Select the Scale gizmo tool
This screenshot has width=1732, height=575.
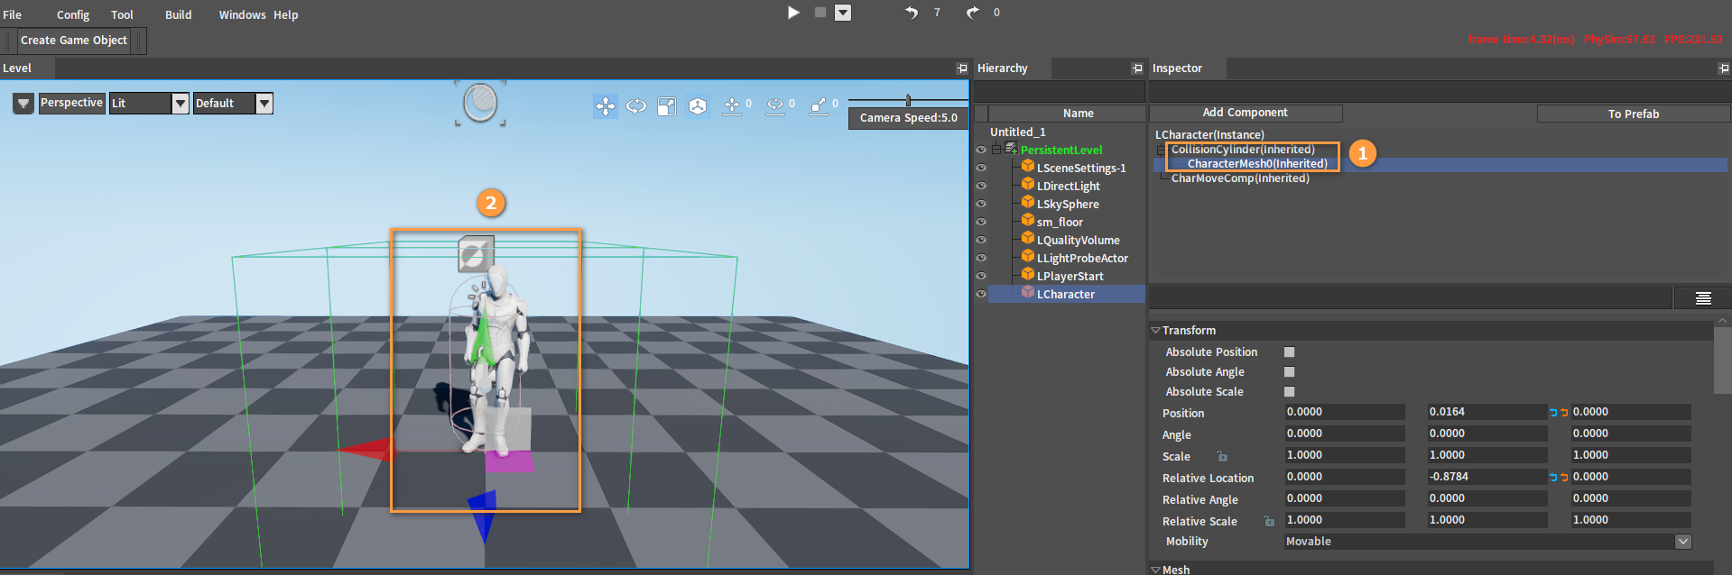point(667,106)
